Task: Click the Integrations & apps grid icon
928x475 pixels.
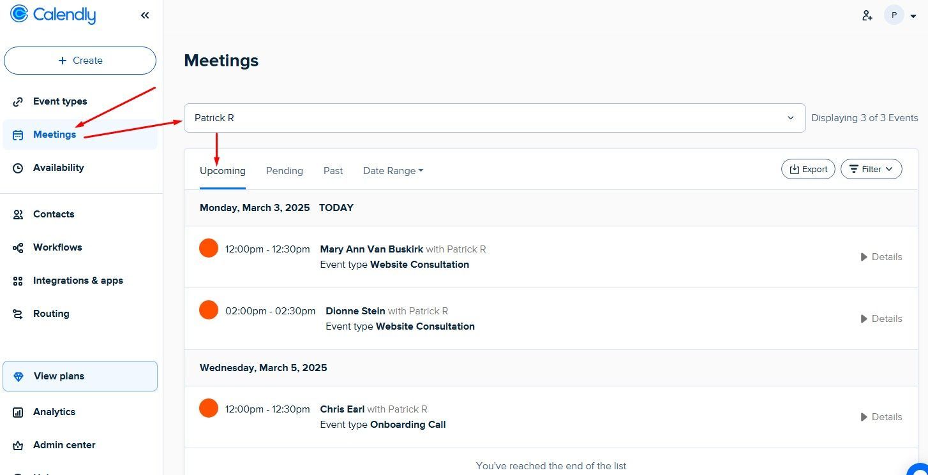Action: pyautogui.click(x=18, y=281)
